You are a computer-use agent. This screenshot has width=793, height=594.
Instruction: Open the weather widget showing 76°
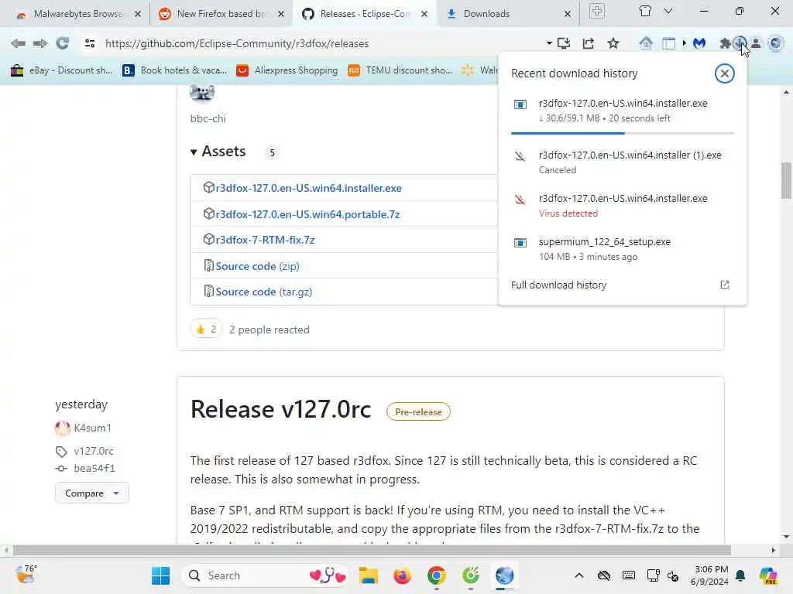26,575
